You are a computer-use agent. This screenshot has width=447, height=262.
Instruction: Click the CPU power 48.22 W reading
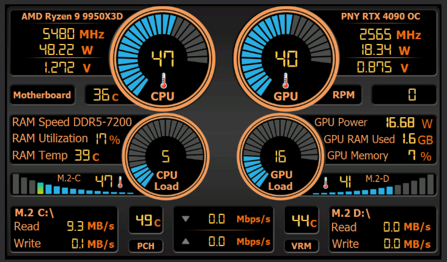(x=66, y=50)
